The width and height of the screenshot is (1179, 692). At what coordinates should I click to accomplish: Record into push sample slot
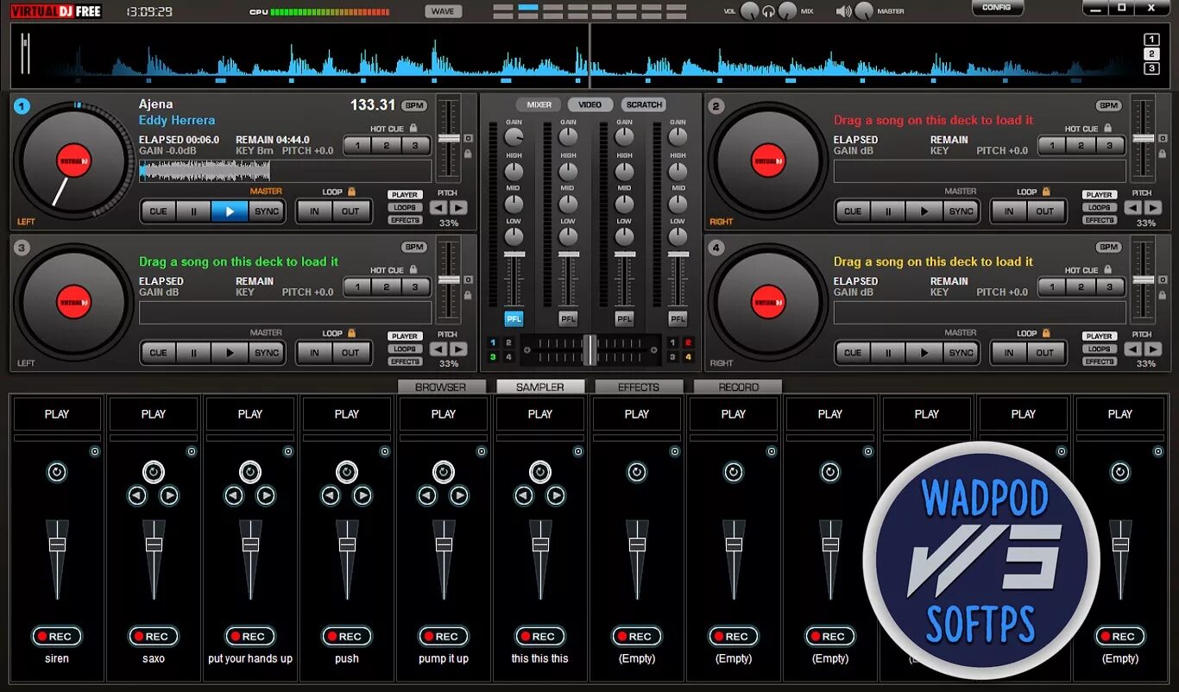click(x=347, y=636)
